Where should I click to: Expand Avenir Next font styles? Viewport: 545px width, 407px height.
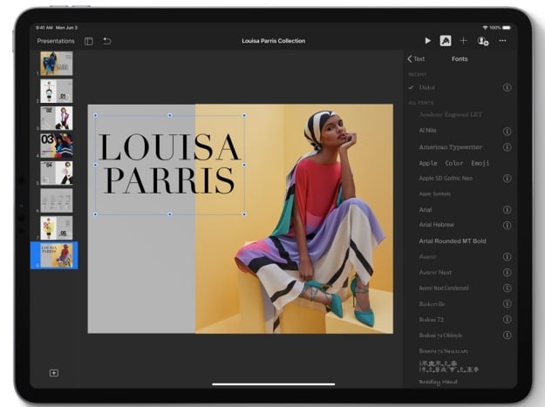[x=507, y=272]
